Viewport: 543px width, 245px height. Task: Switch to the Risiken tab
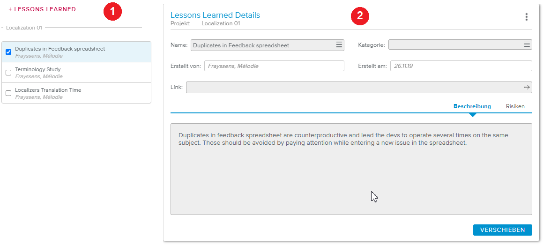[x=515, y=106]
